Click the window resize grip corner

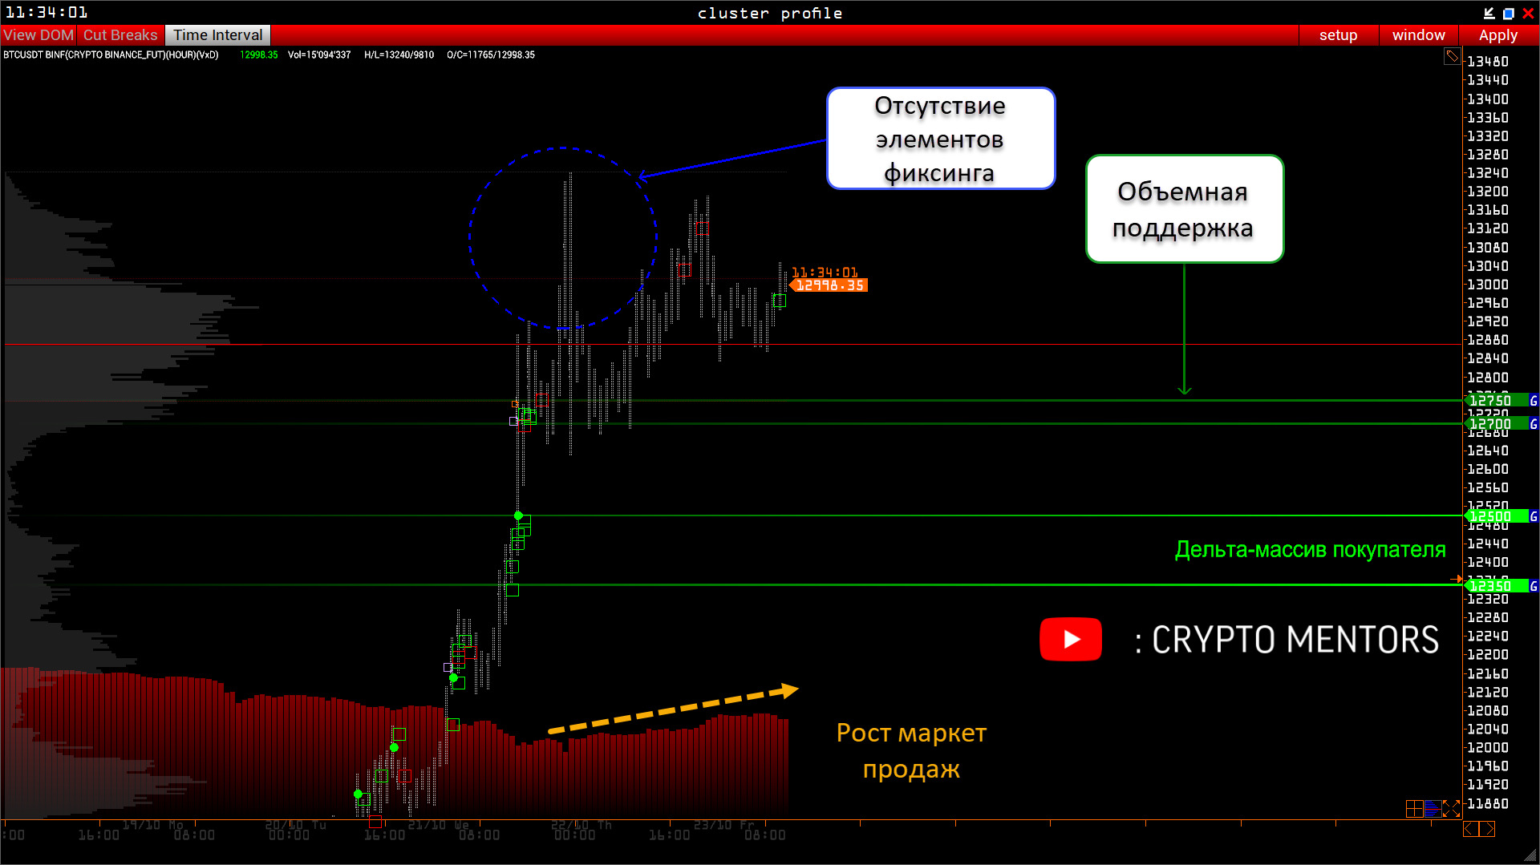coord(1530,855)
